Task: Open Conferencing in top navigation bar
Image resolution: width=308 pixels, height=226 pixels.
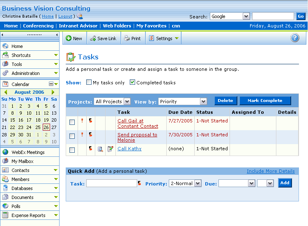Action: tap(38, 26)
